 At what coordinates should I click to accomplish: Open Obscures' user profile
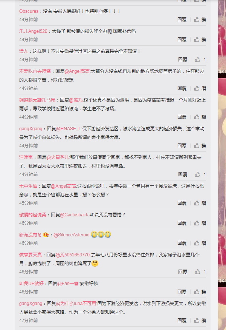point(29,11)
